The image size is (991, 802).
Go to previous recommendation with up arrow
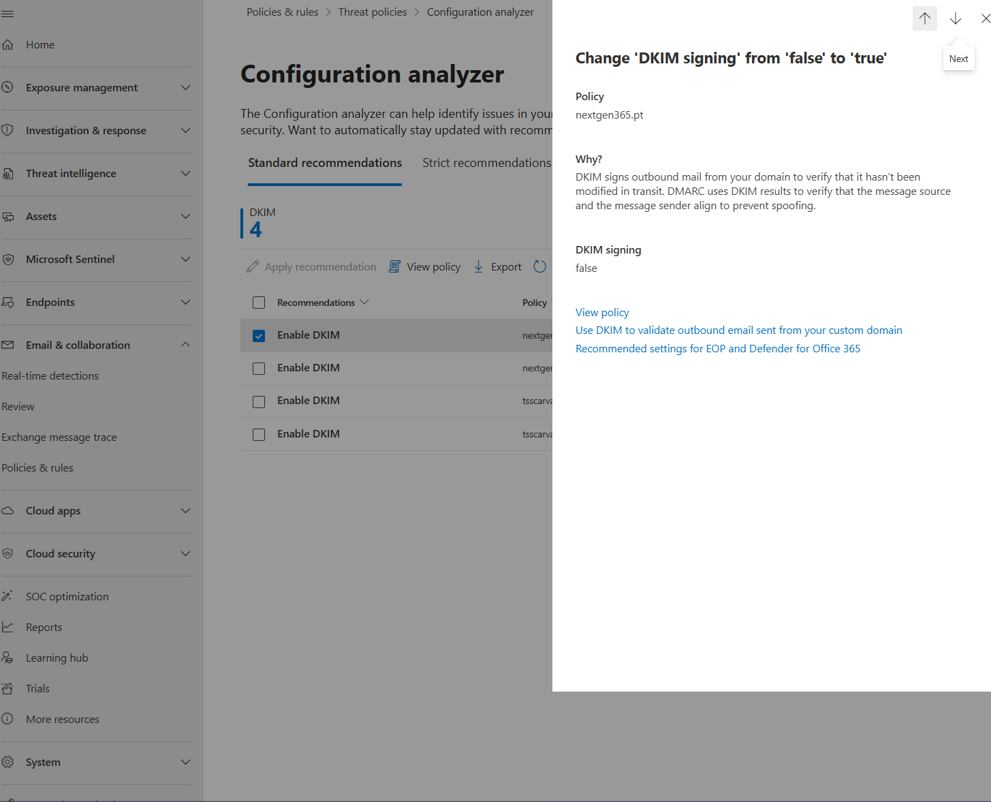tap(924, 18)
